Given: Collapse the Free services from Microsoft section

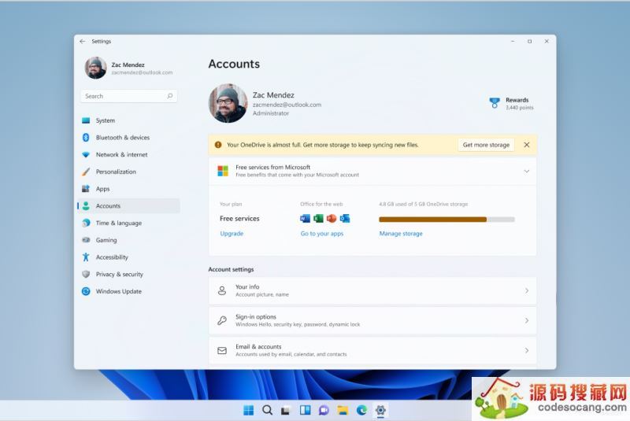Looking at the screenshot, I should point(526,171).
